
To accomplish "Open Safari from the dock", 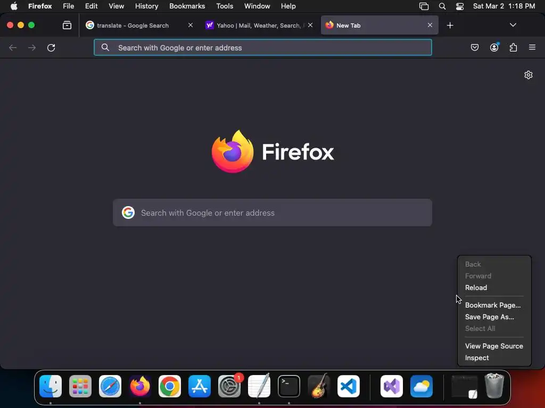I will [110, 386].
